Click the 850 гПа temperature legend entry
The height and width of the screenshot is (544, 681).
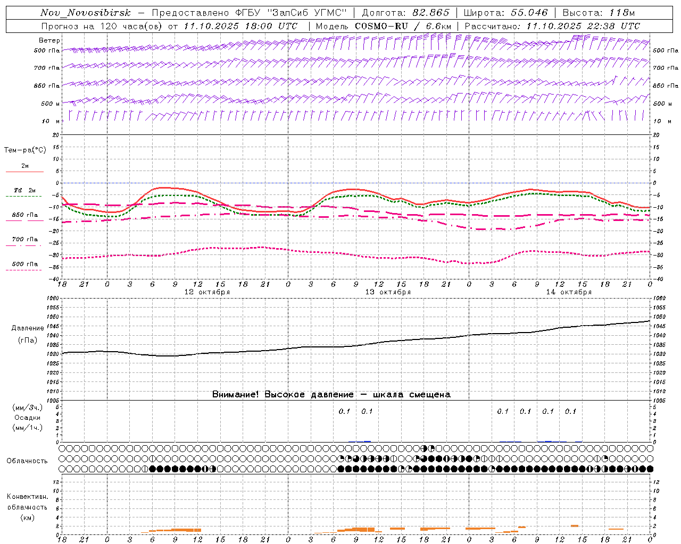click(x=25, y=215)
